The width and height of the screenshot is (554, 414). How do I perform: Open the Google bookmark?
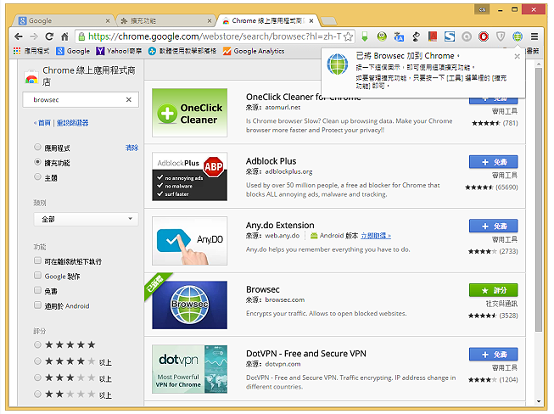(73, 51)
